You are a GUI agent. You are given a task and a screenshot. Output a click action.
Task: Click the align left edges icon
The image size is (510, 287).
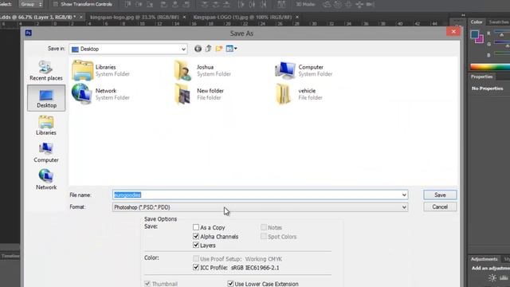pyautogui.click(x=164, y=4)
